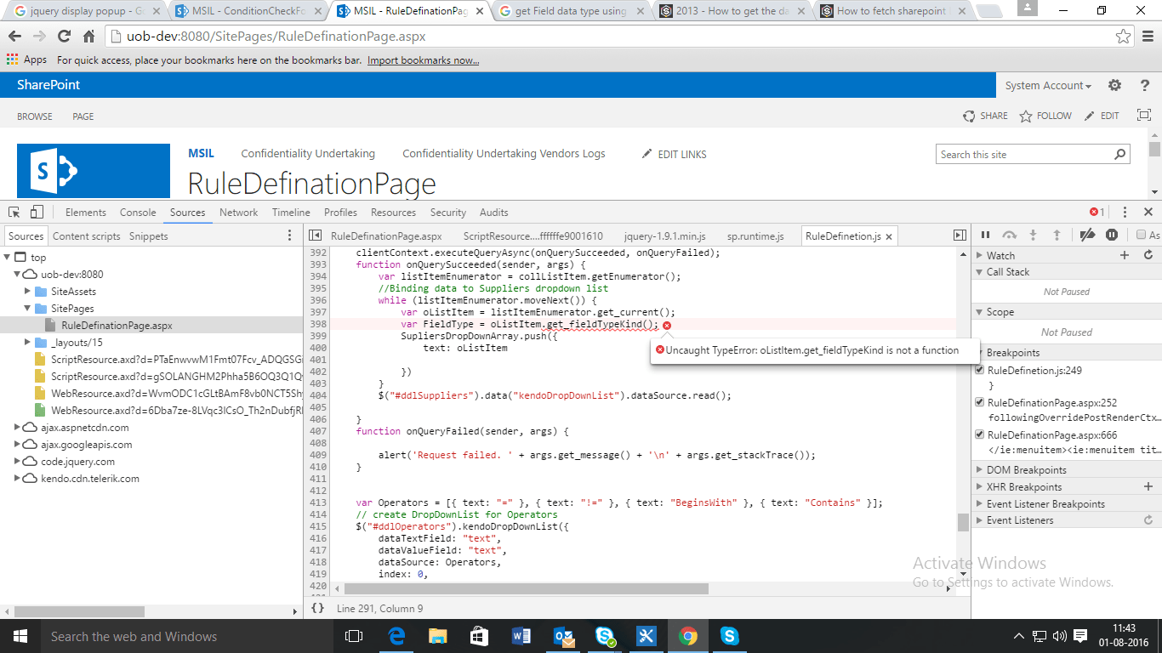
Task: Expand the SiteAssets folder
Action: pos(26,290)
